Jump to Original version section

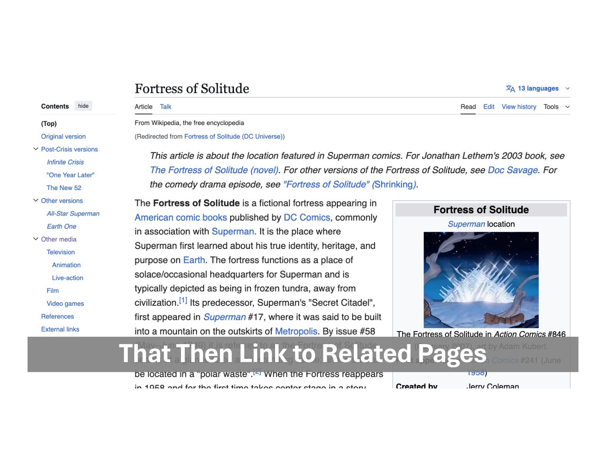pyautogui.click(x=64, y=136)
